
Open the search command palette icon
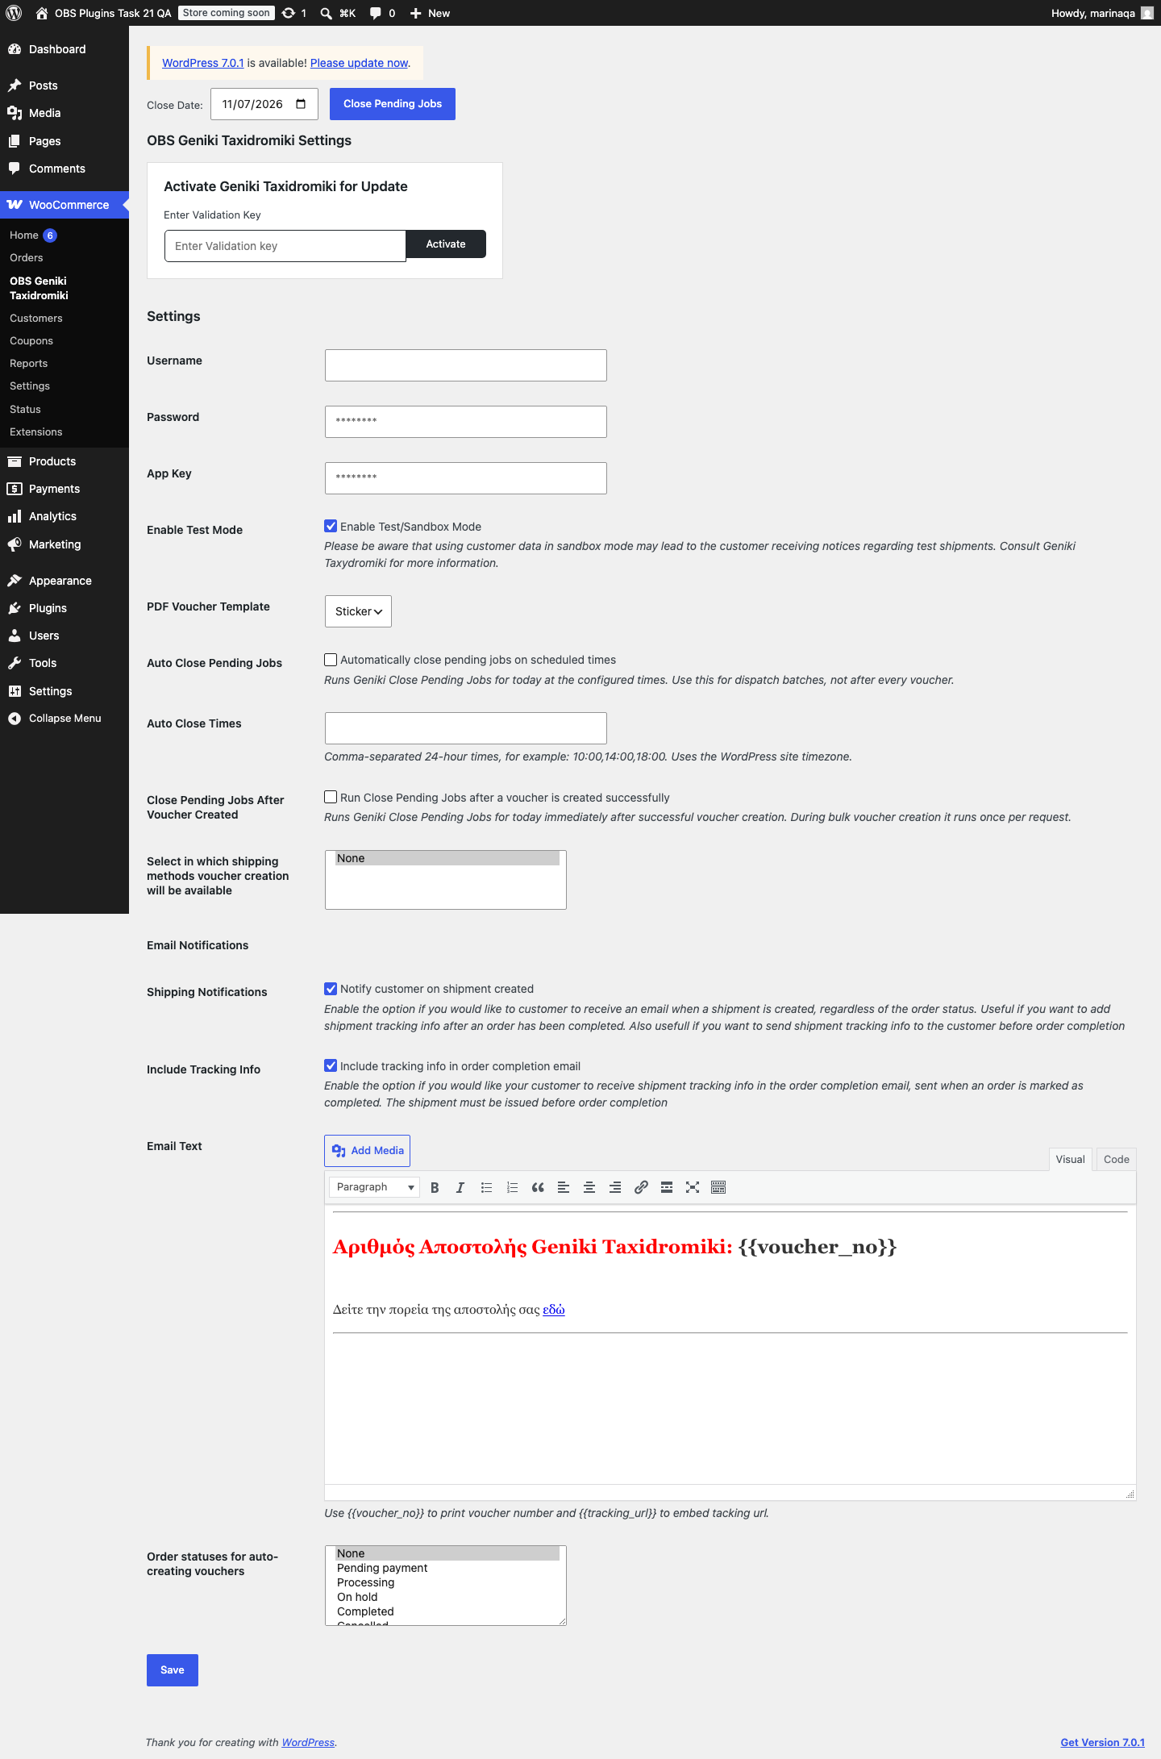pos(326,13)
